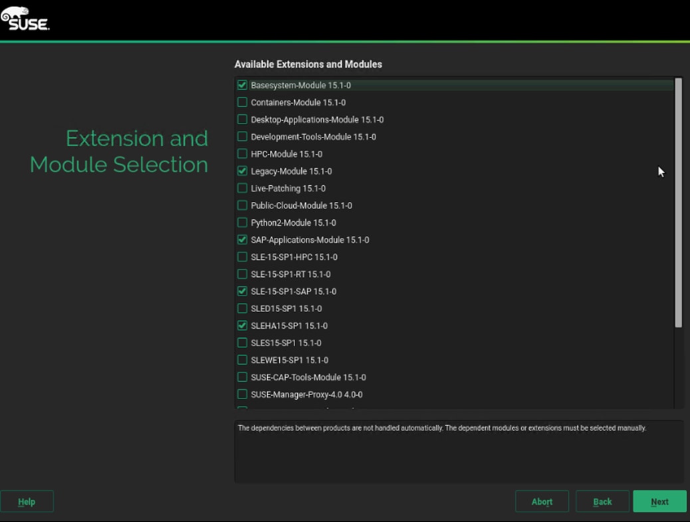The height and width of the screenshot is (522, 690).
Task: Uncheck SLEHA15-SP1 15.1-0 extension
Action: click(243, 326)
